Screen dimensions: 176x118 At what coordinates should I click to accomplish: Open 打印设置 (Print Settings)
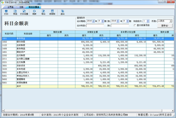pyautogui.click(x=24, y=12)
